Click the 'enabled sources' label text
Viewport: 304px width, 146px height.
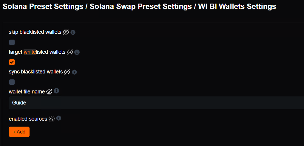point(28,119)
